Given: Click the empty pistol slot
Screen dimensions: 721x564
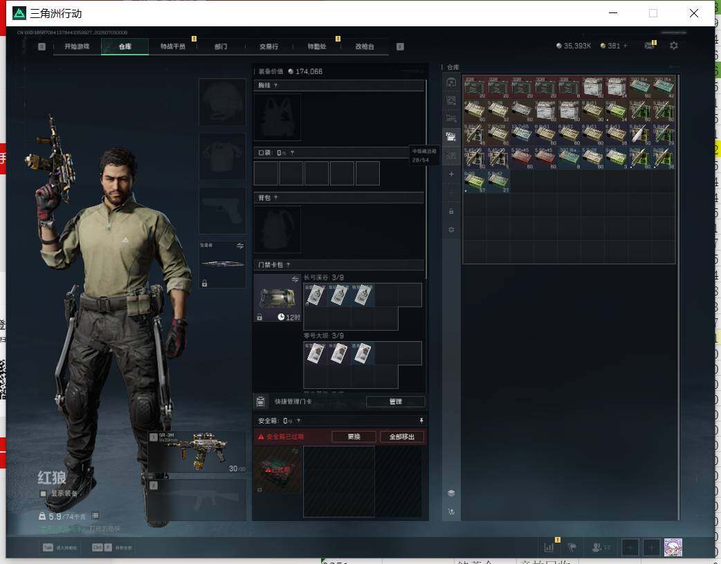Looking at the screenshot, I should pos(222,210).
